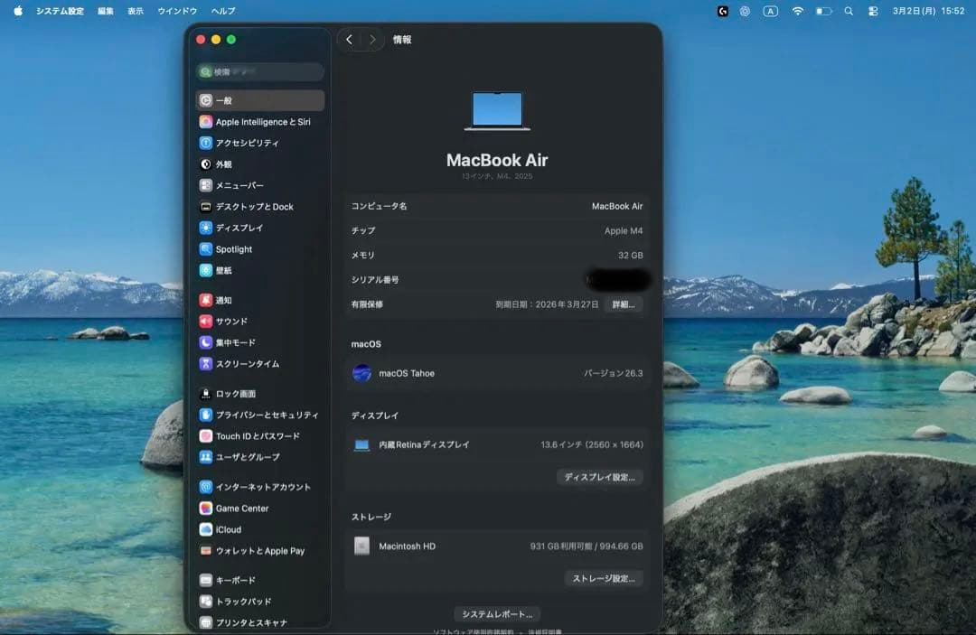Open the ウインドウ menu

click(x=172, y=11)
